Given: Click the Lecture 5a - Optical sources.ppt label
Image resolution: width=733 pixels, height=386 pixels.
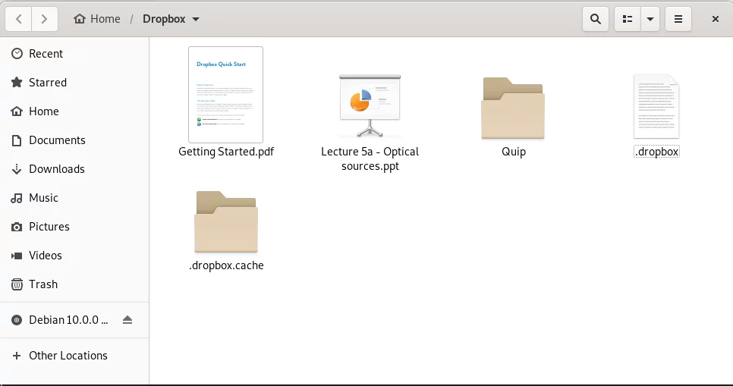Looking at the screenshot, I should click(370, 159).
